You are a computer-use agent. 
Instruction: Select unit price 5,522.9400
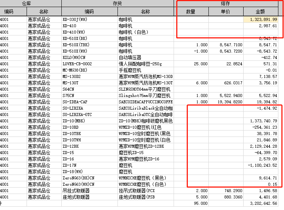[226, 95]
